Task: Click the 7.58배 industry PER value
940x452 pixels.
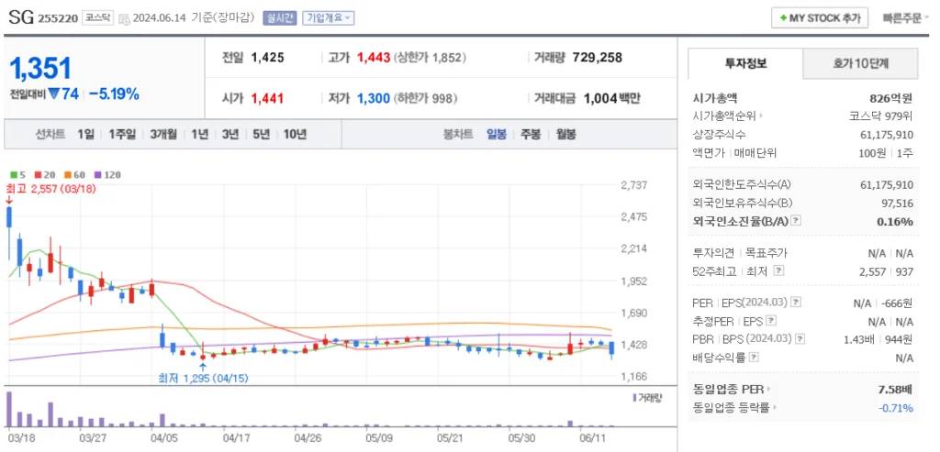Action: click(894, 389)
